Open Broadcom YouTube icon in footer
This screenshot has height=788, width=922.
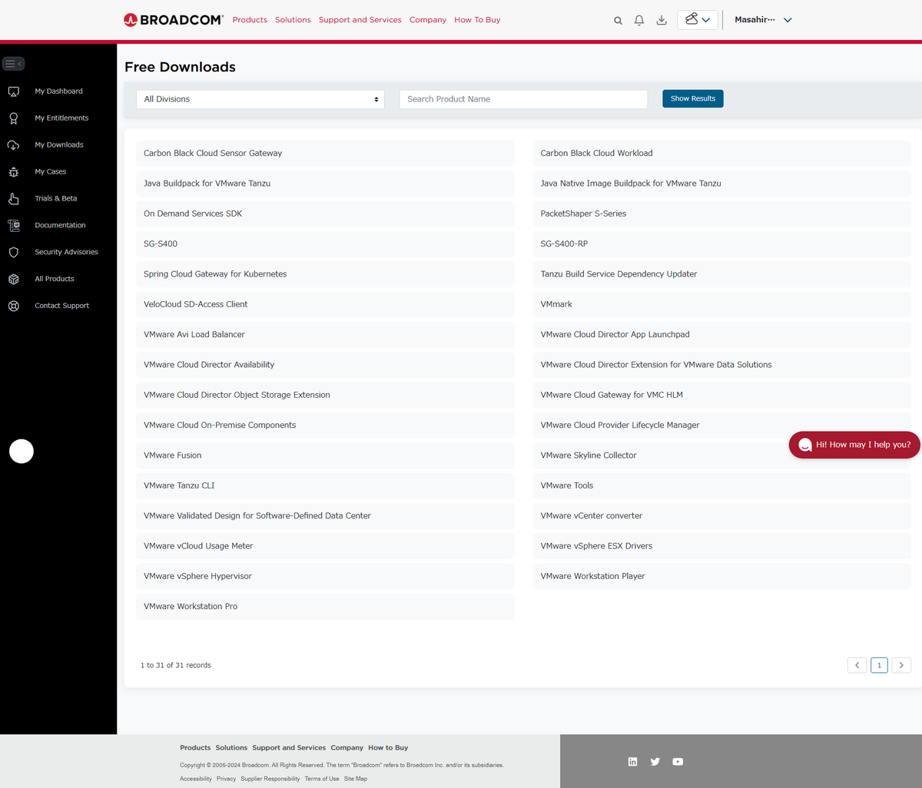pos(678,762)
